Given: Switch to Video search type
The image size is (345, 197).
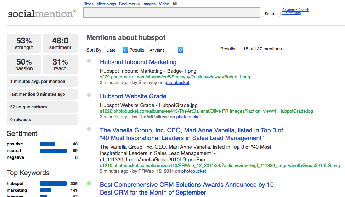Looking at the screenshot, I should pos(164,4).
